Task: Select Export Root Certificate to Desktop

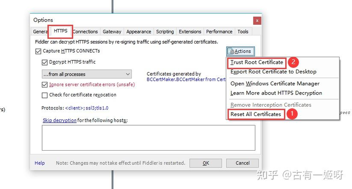Action: coord(273,72)
